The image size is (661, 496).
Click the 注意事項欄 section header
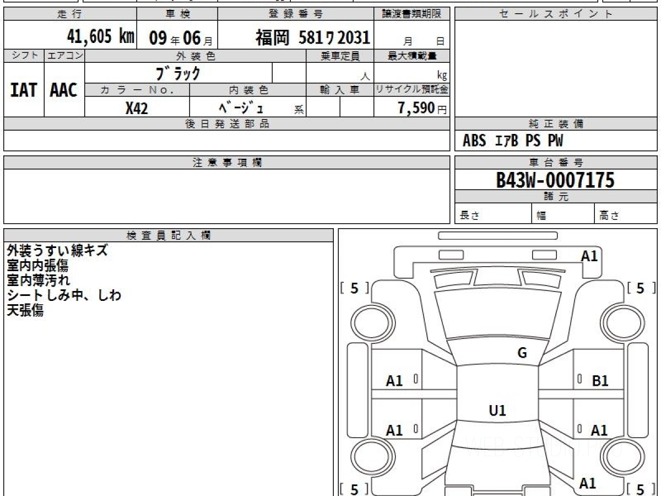(x=226, y=163)
